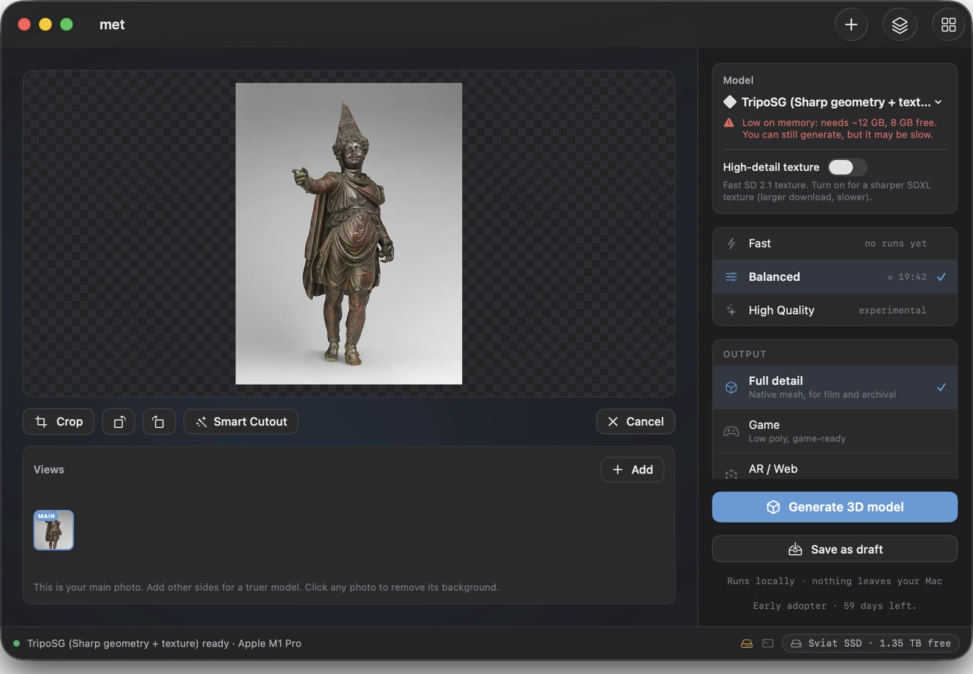Click the green ready status dot
Screen dimensions: 973x674
[x=16, y=644]
